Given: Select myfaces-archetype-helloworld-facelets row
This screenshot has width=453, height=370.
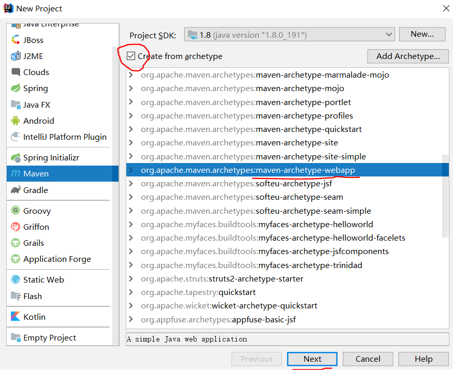Looking at the screenshot, I should pyautogui.click(x=284, y=238).
